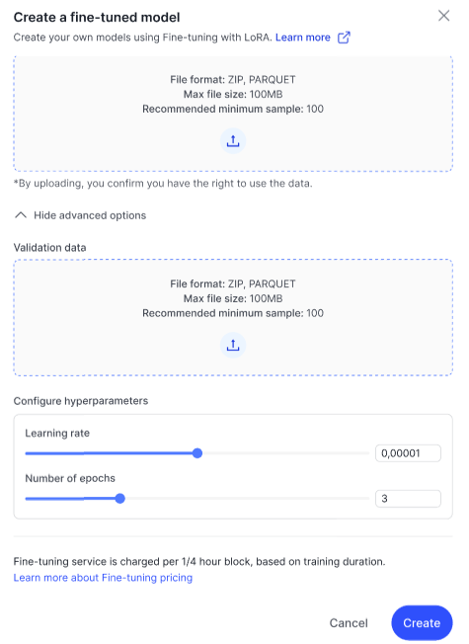Viewport: 469px width, 644px height.
Task: Click the Create button
Action: (x=422, y=622)
